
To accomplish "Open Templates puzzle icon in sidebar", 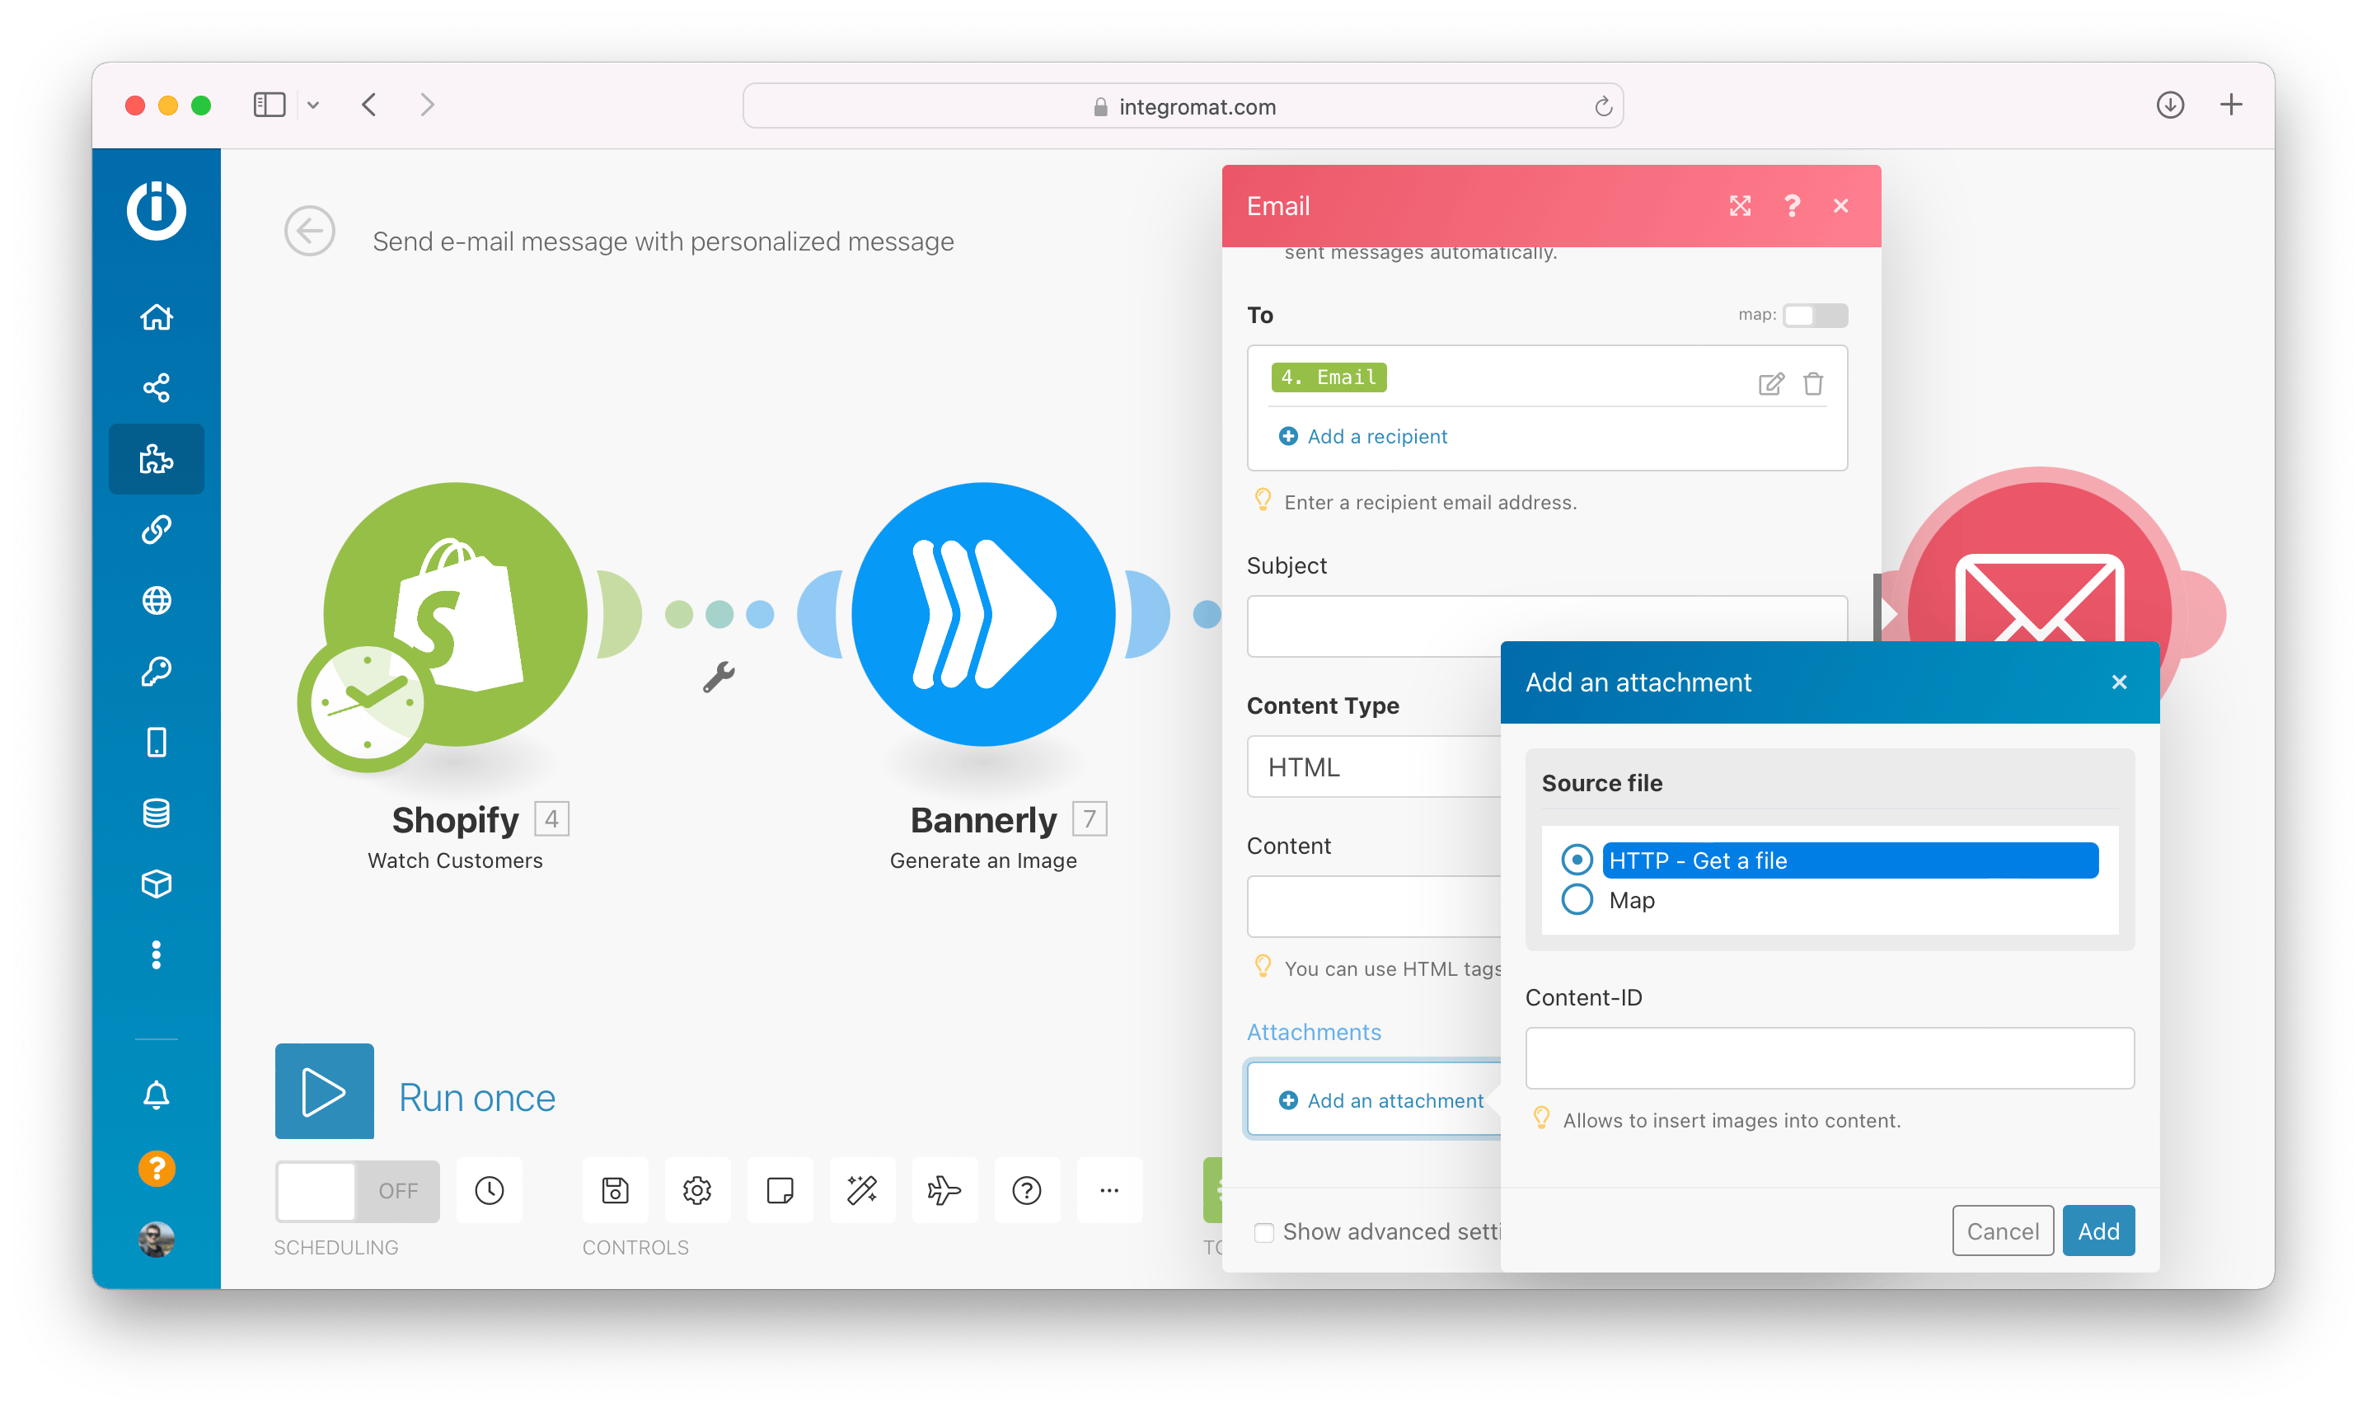I will pyautogui.click(x=156, y=459).
